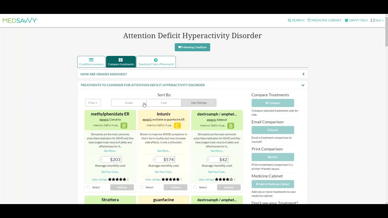
Task: Select the methylphenidate ER checkbox
Action: (89, 187)
